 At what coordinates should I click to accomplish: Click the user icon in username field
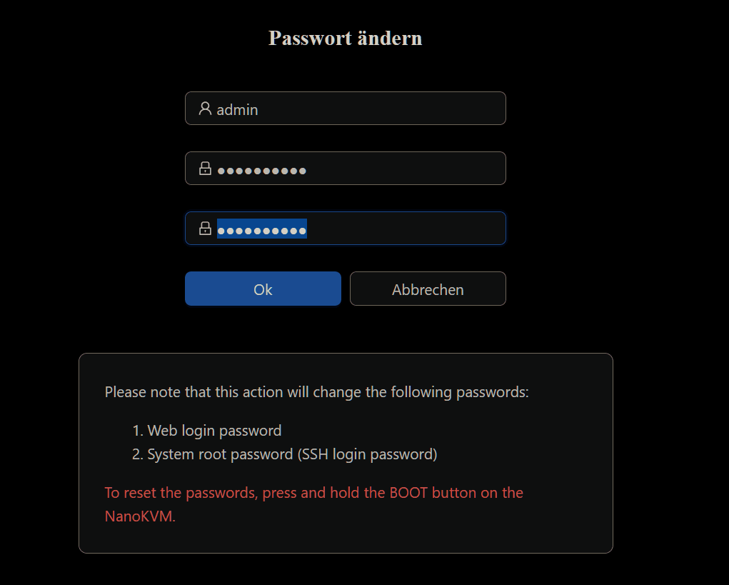205,109
